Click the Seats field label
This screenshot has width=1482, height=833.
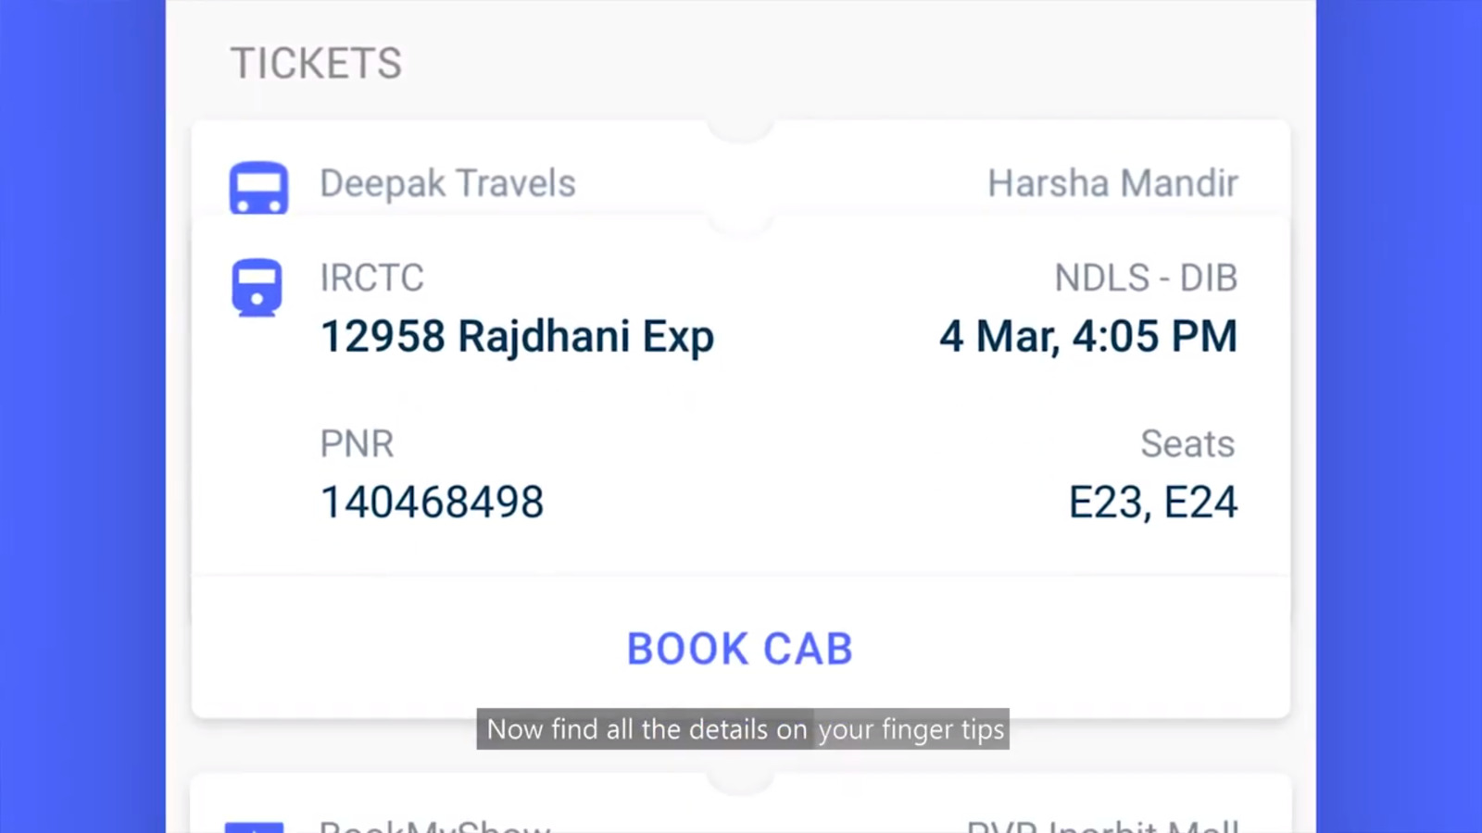(x=1187, y=444)
